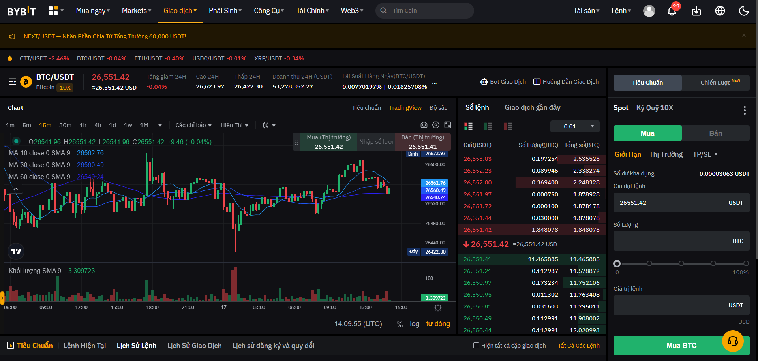
Task: Open notifications bell with 23 alerts
Action: 672,11
